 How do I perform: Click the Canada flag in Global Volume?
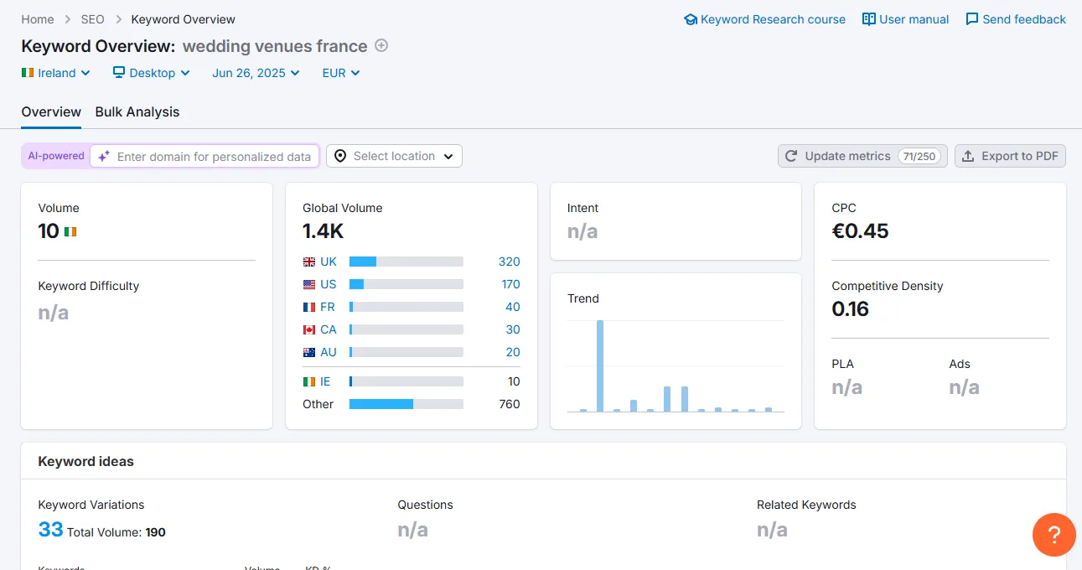tap(309, 329)
